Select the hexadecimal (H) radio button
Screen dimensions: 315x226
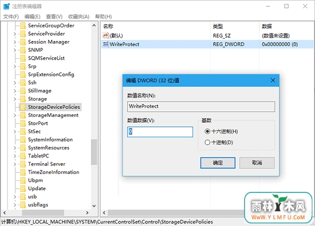207,132
